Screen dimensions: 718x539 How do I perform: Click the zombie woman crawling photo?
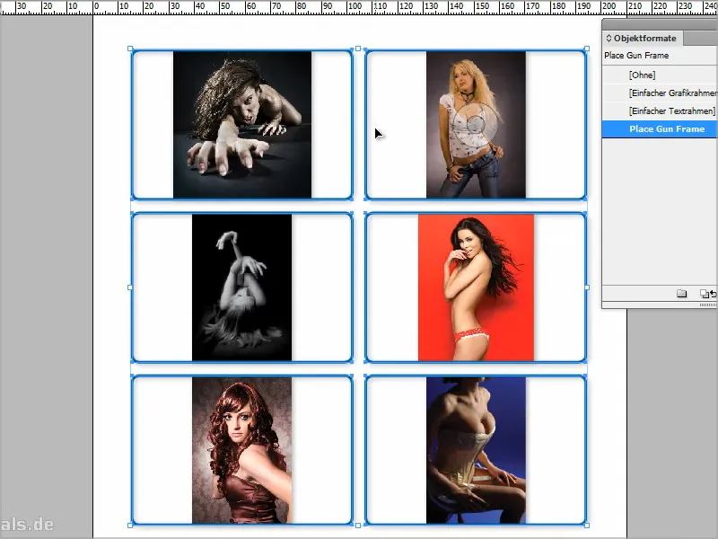click(x=242, y=125)
